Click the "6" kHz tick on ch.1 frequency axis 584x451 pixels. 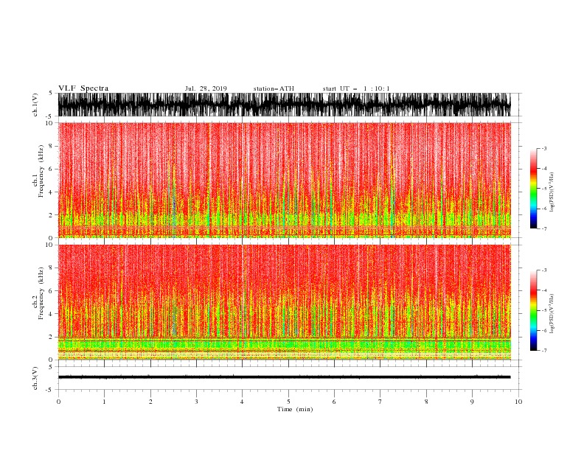click(52, 169)
